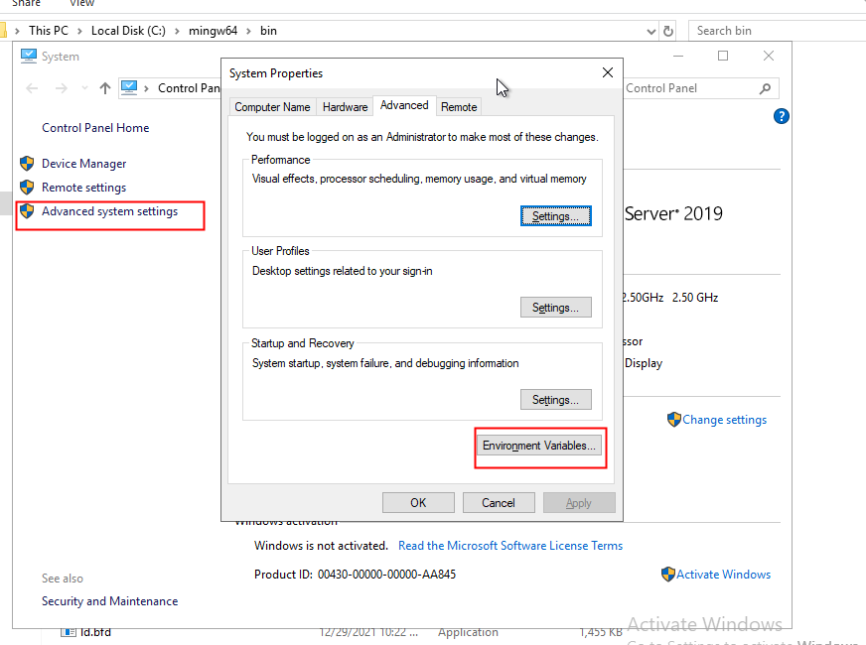This screenshot has height=645, width=866.
Task: Click the shield icon on Change settings
Action: point(673,419)
